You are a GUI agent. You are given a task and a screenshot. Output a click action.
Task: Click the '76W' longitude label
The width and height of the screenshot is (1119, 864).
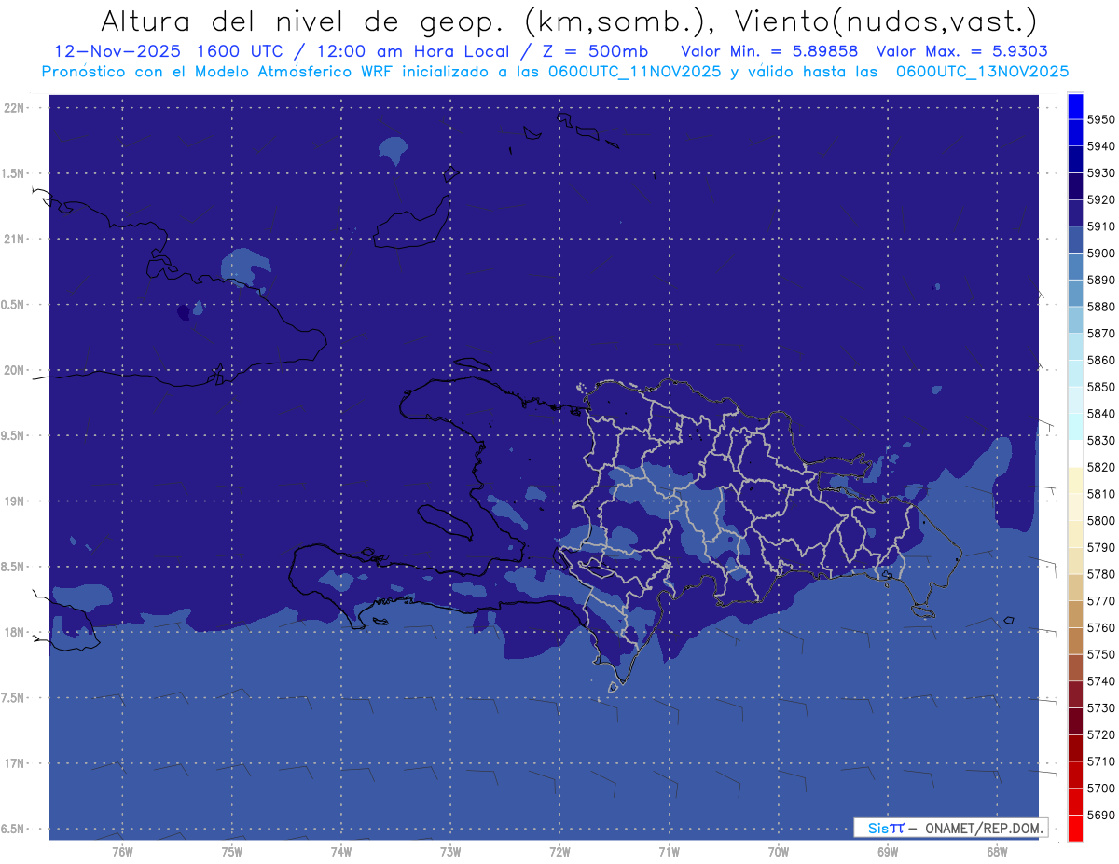pyautogui.click(x=121, y=852)
